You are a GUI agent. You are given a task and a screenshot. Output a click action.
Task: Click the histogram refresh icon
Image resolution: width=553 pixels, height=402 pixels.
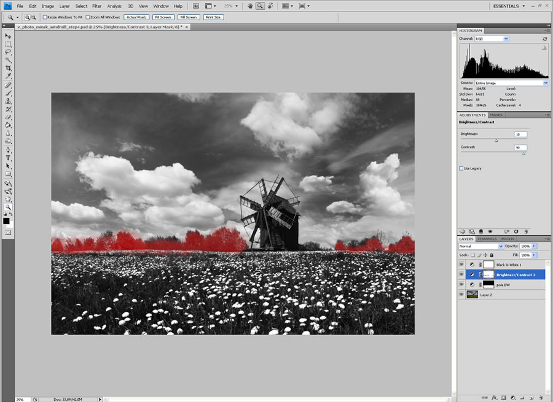click(544, 39)
